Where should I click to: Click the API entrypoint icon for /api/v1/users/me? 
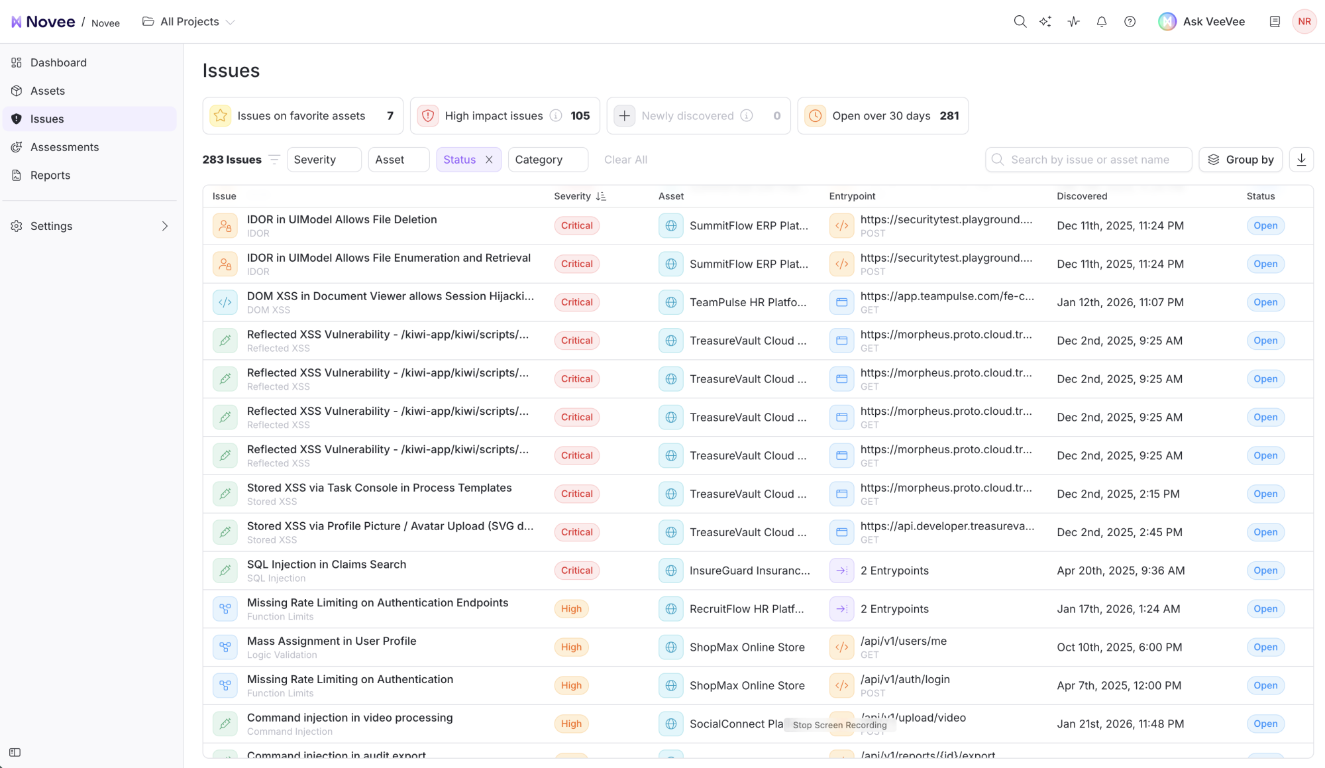point(841,647)
